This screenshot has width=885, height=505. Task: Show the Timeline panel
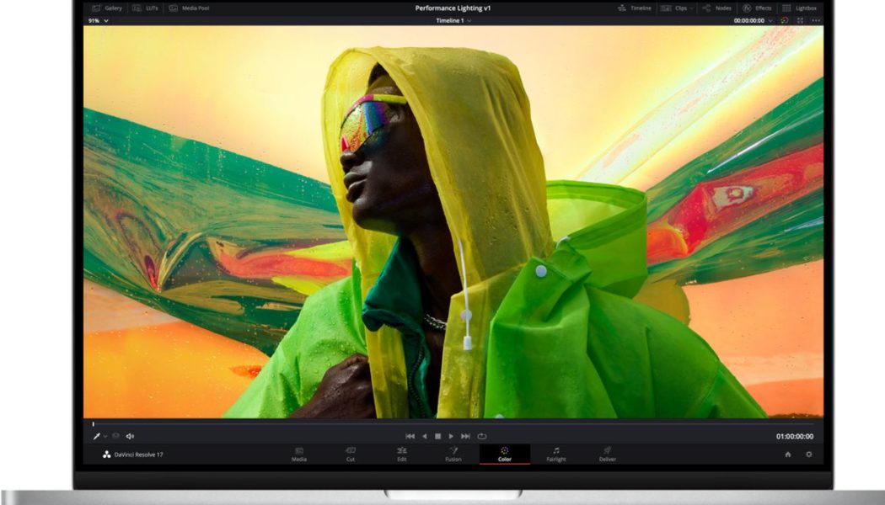click(x=637, y=7)
